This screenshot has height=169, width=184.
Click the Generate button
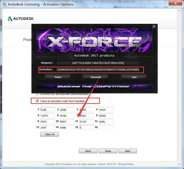[x=96, y=77]
